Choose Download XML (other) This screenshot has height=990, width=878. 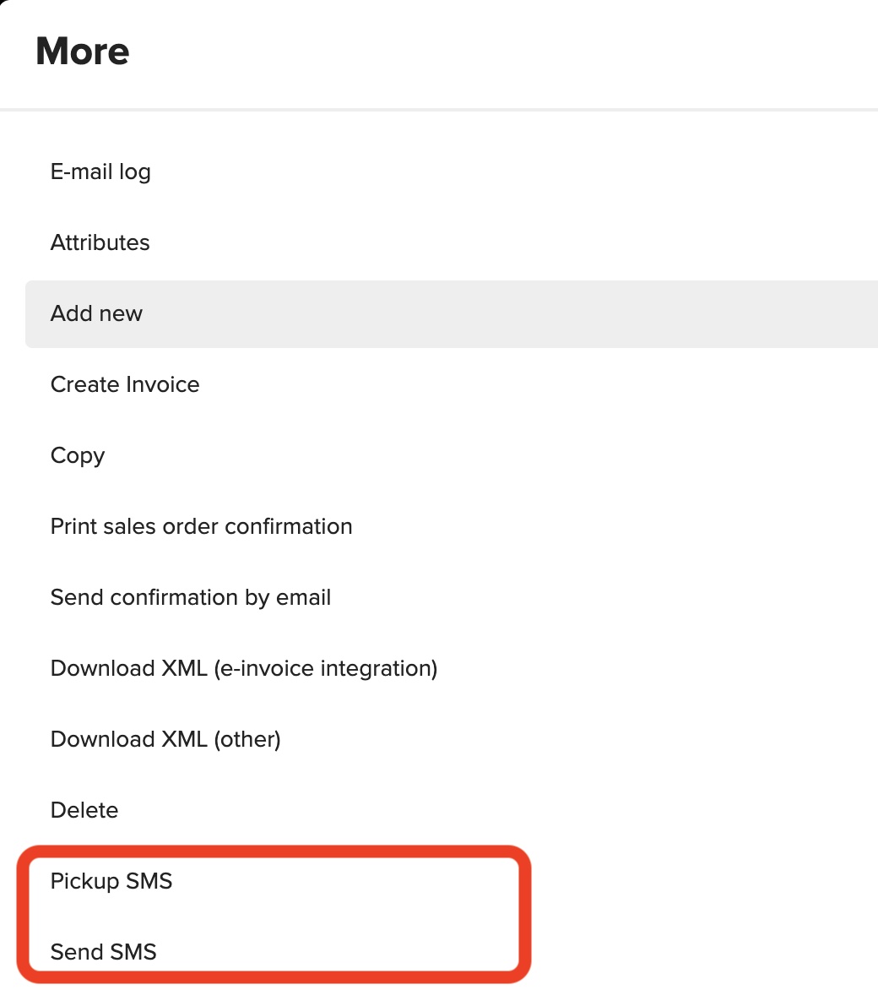click(165, 739)
